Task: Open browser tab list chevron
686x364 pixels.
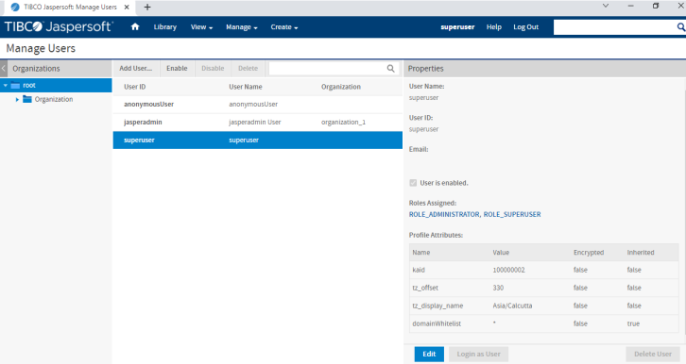Action: click(x=606, y=6)
